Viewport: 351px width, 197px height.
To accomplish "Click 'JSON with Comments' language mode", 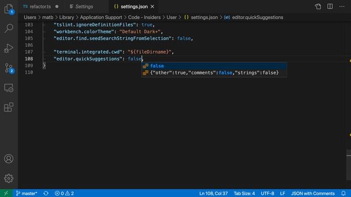I will click(313, 193).
